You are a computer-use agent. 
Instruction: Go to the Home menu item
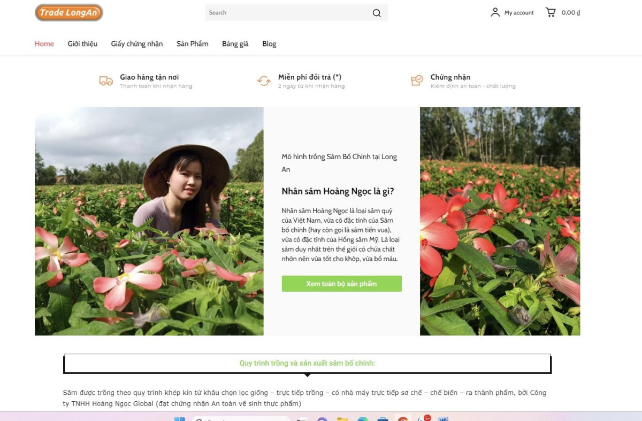pos(44,44)
